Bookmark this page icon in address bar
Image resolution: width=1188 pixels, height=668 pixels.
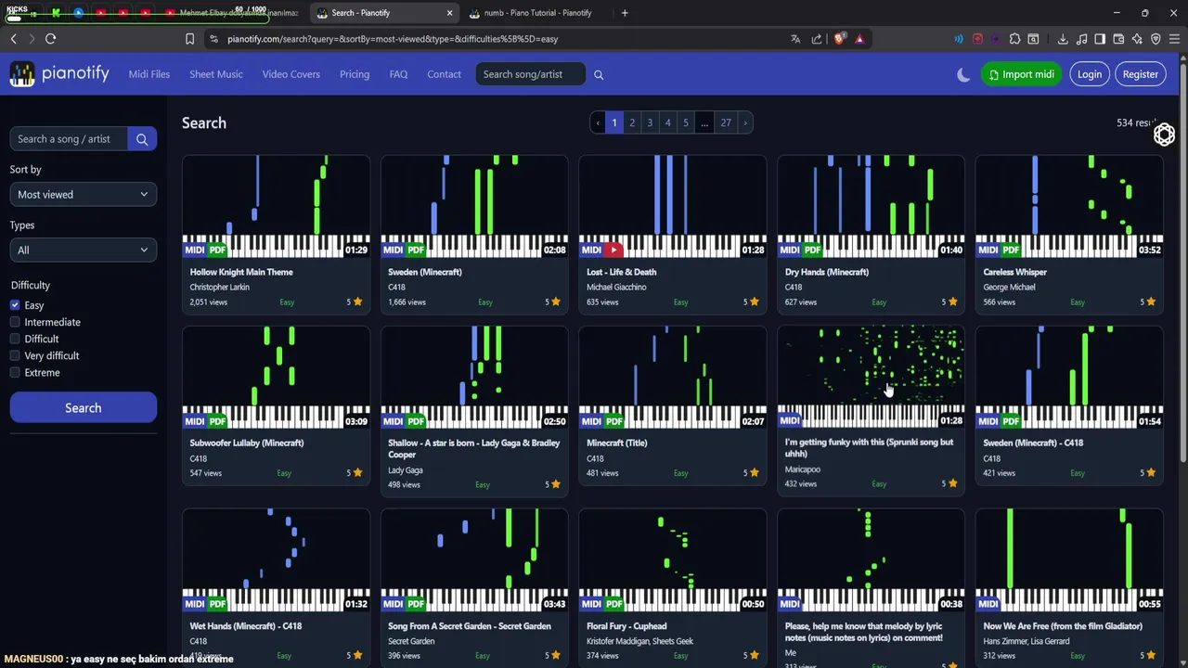point(189,39)
